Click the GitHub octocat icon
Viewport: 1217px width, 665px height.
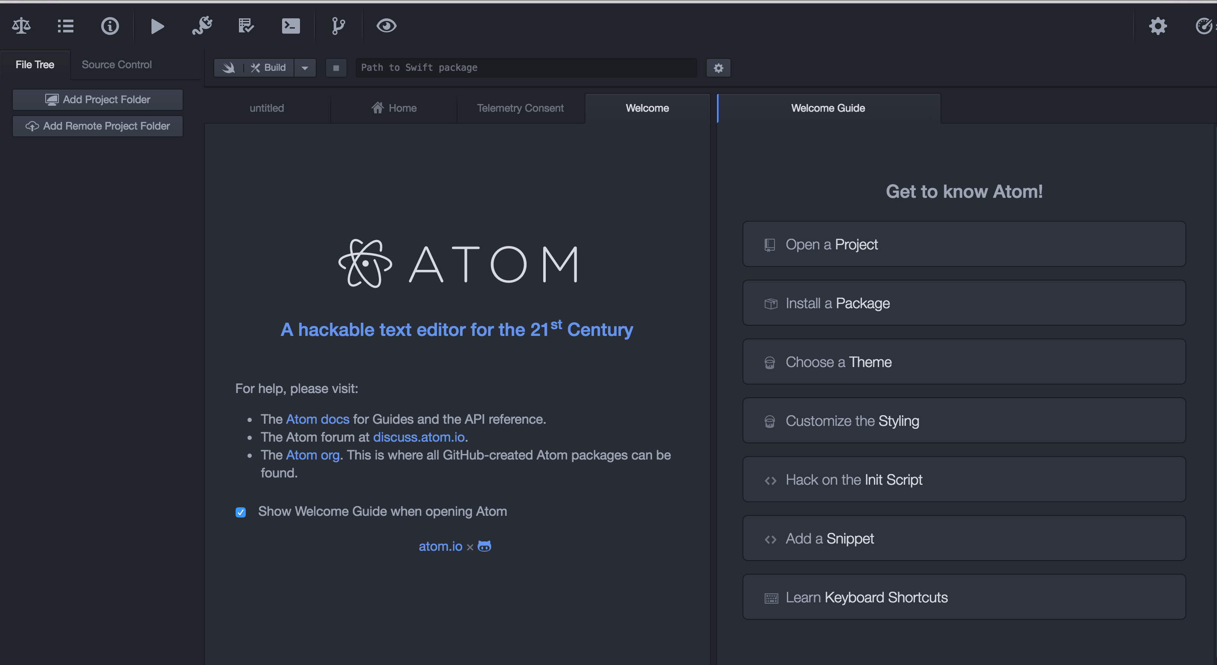[x=484, y=546]
